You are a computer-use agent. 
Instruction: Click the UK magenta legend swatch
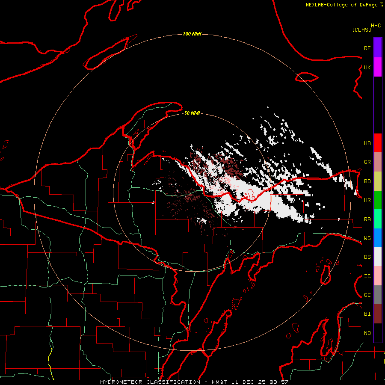click(378, 67)
